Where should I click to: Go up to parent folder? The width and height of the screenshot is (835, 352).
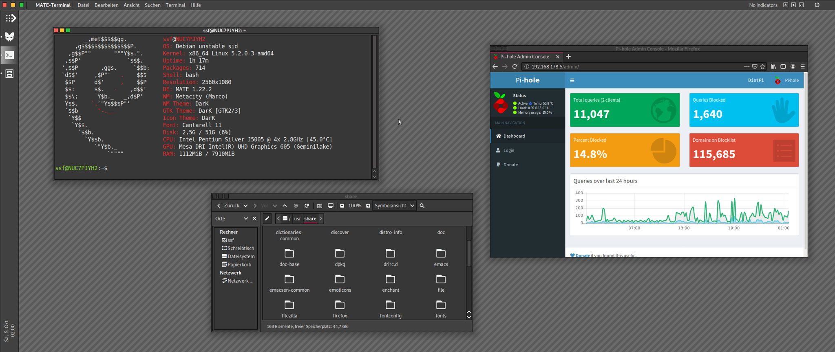point(285,206)
